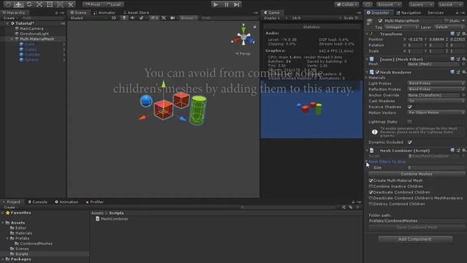
Task: Toggle the Lightmap Static checkbox
Action: [410, 122]
